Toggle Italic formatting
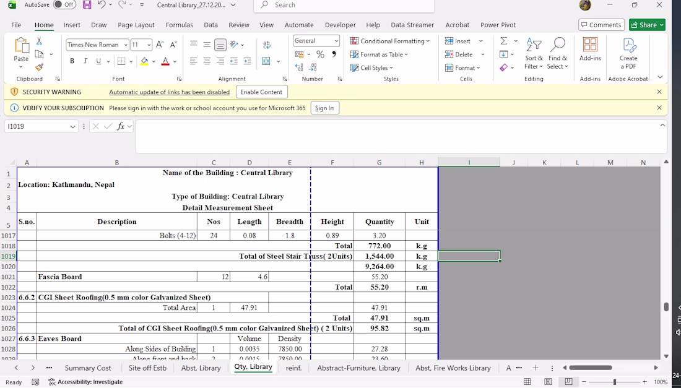 (x=85, y=61)
